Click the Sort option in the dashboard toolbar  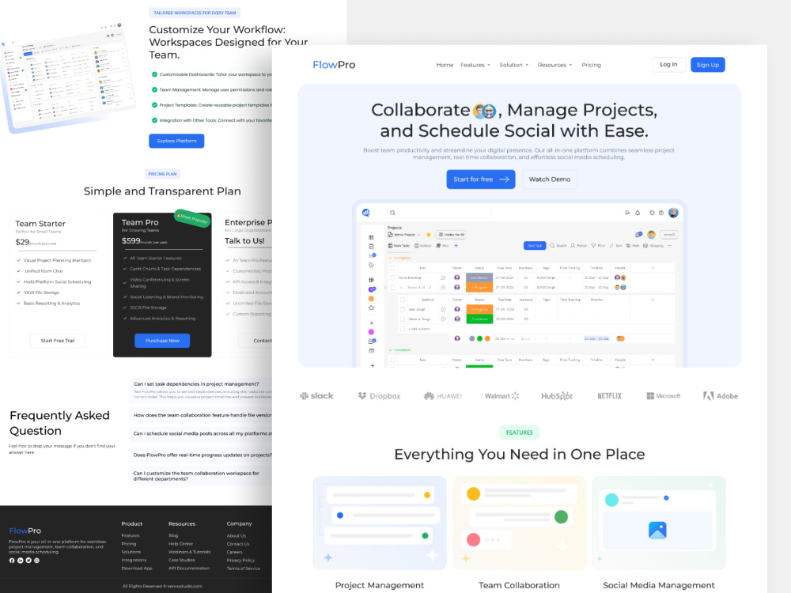[616, 246]
